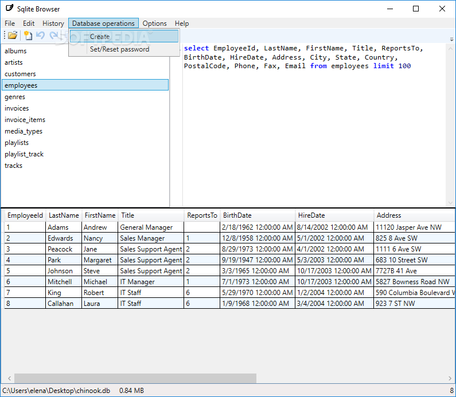Click the FirstName column header
Screen dimensions: 456x397
pyautogui.click(x=100, y=215)
